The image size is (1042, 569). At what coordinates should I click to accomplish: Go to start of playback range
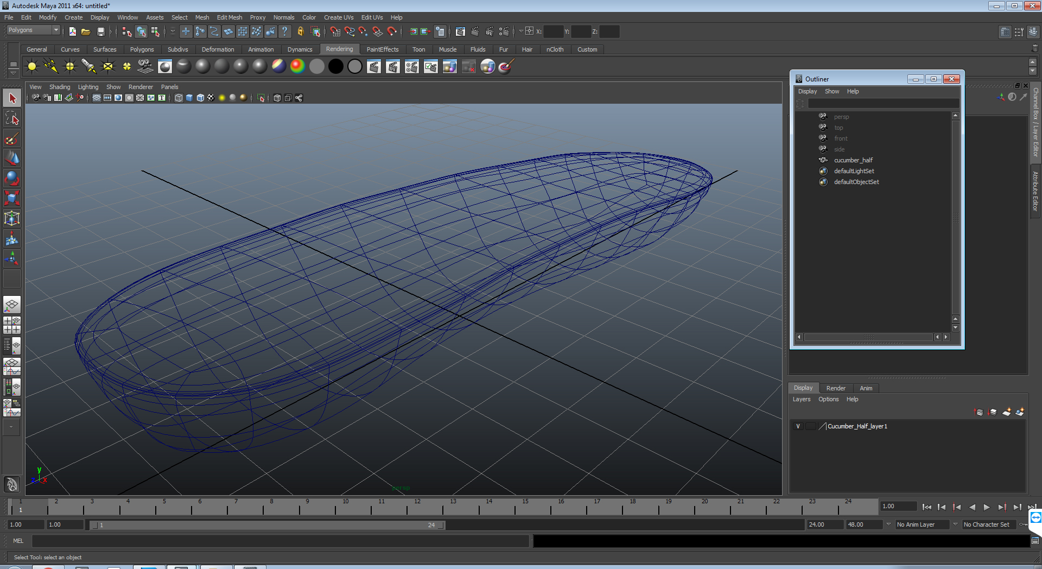pos(926,507)
